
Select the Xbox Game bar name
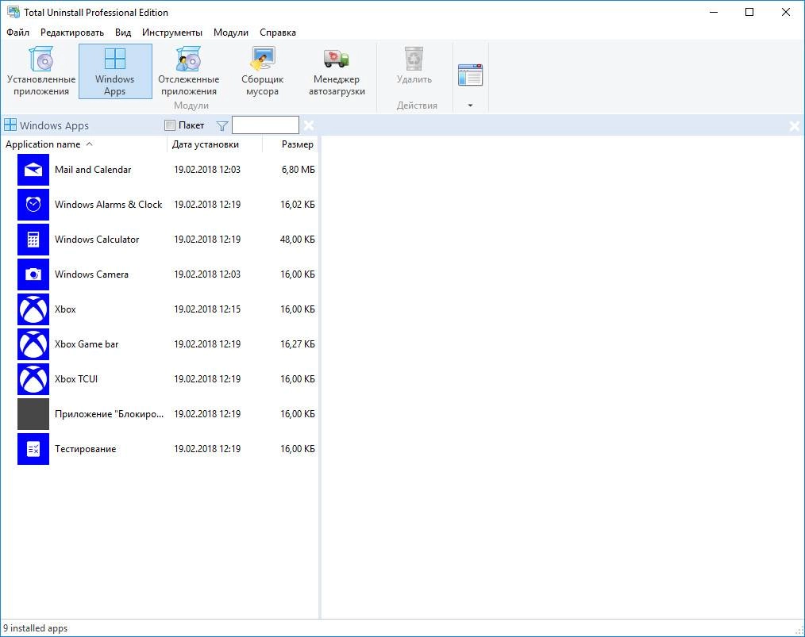87,344
